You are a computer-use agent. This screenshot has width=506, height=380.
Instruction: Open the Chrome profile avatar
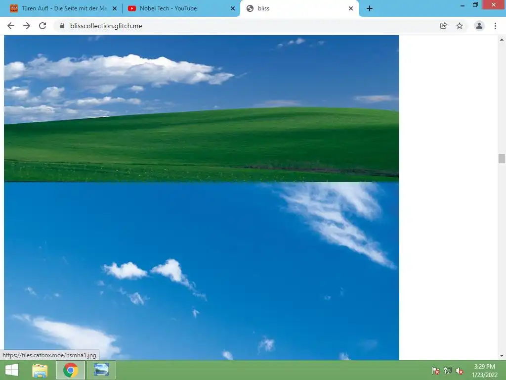coord(479,26)
